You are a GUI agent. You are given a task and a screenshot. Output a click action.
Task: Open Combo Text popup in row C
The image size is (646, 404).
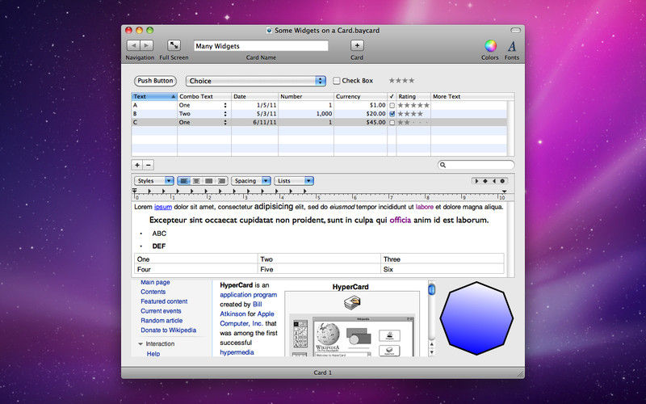225,123
